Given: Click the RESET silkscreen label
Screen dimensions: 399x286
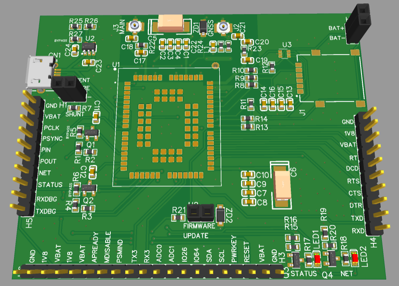Looking at the screenshot, I should 247,252.
